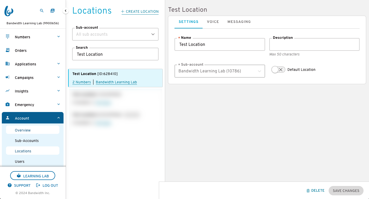Click the Bandwidth logo icon
This screenshot has height=199, width=369.
pyautogui.click(x=9, y=11)
